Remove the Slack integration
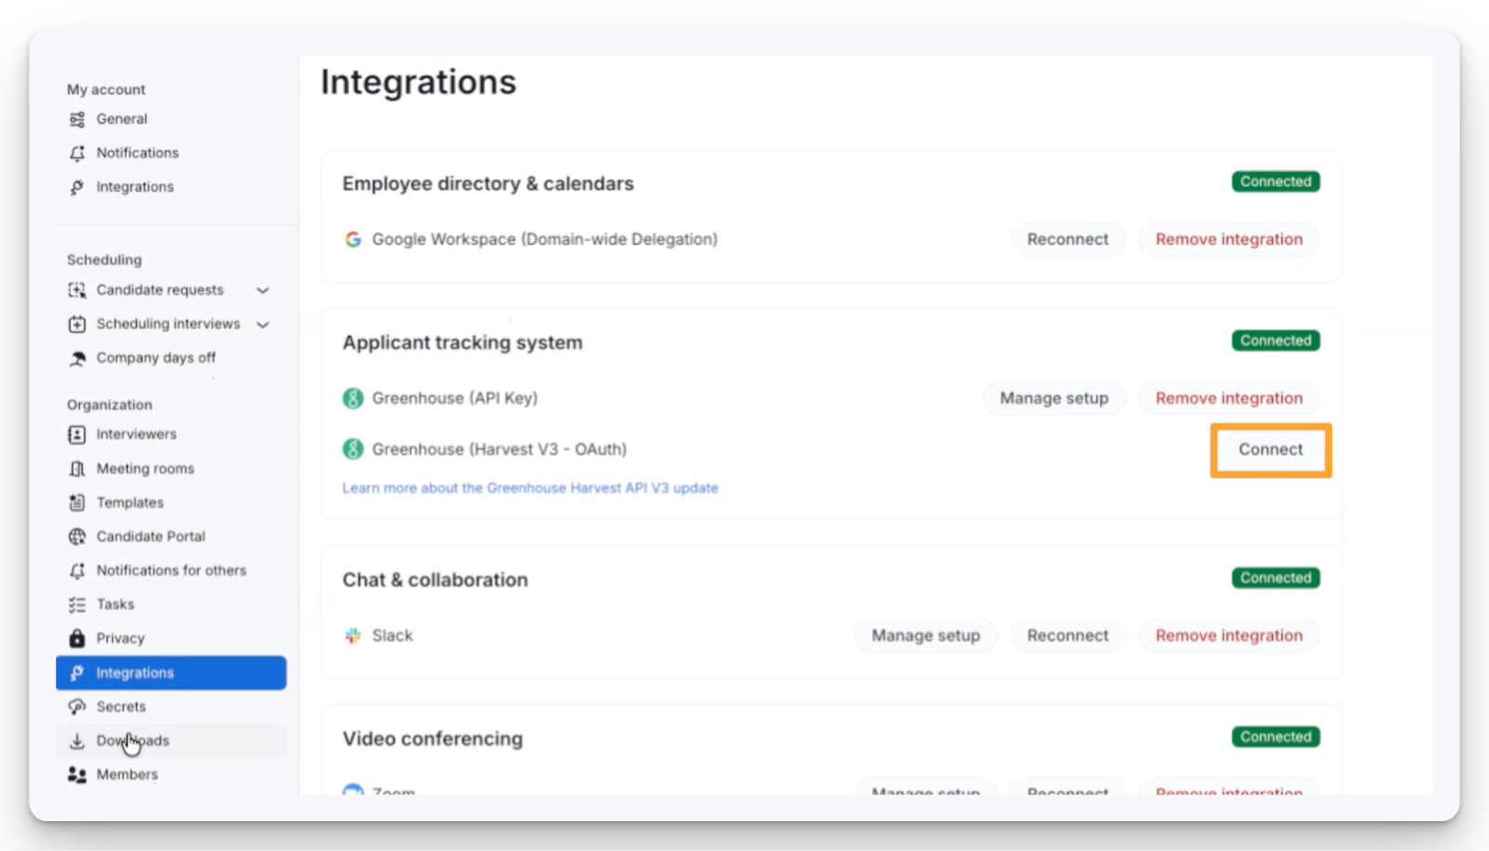 pos(1228,636)
